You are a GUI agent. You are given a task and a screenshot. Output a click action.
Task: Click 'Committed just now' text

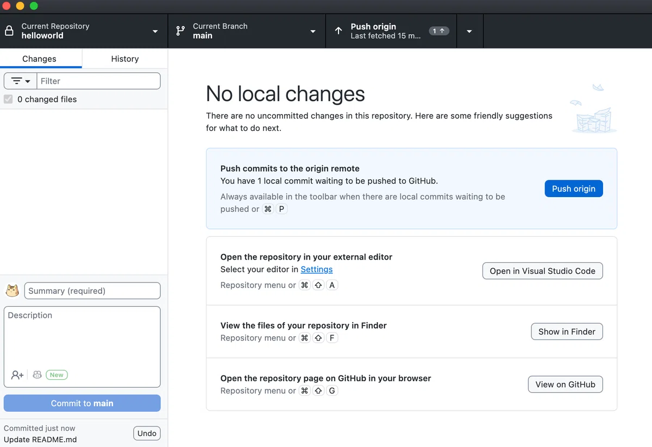coord(40,428)
